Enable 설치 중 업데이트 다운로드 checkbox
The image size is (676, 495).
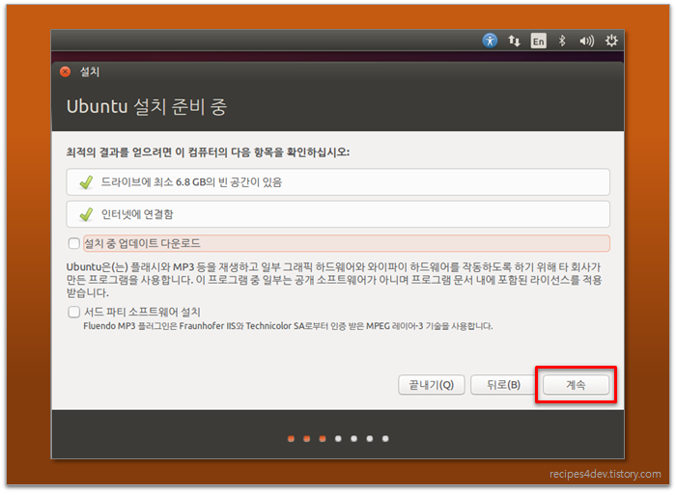[x=74, y=243]
